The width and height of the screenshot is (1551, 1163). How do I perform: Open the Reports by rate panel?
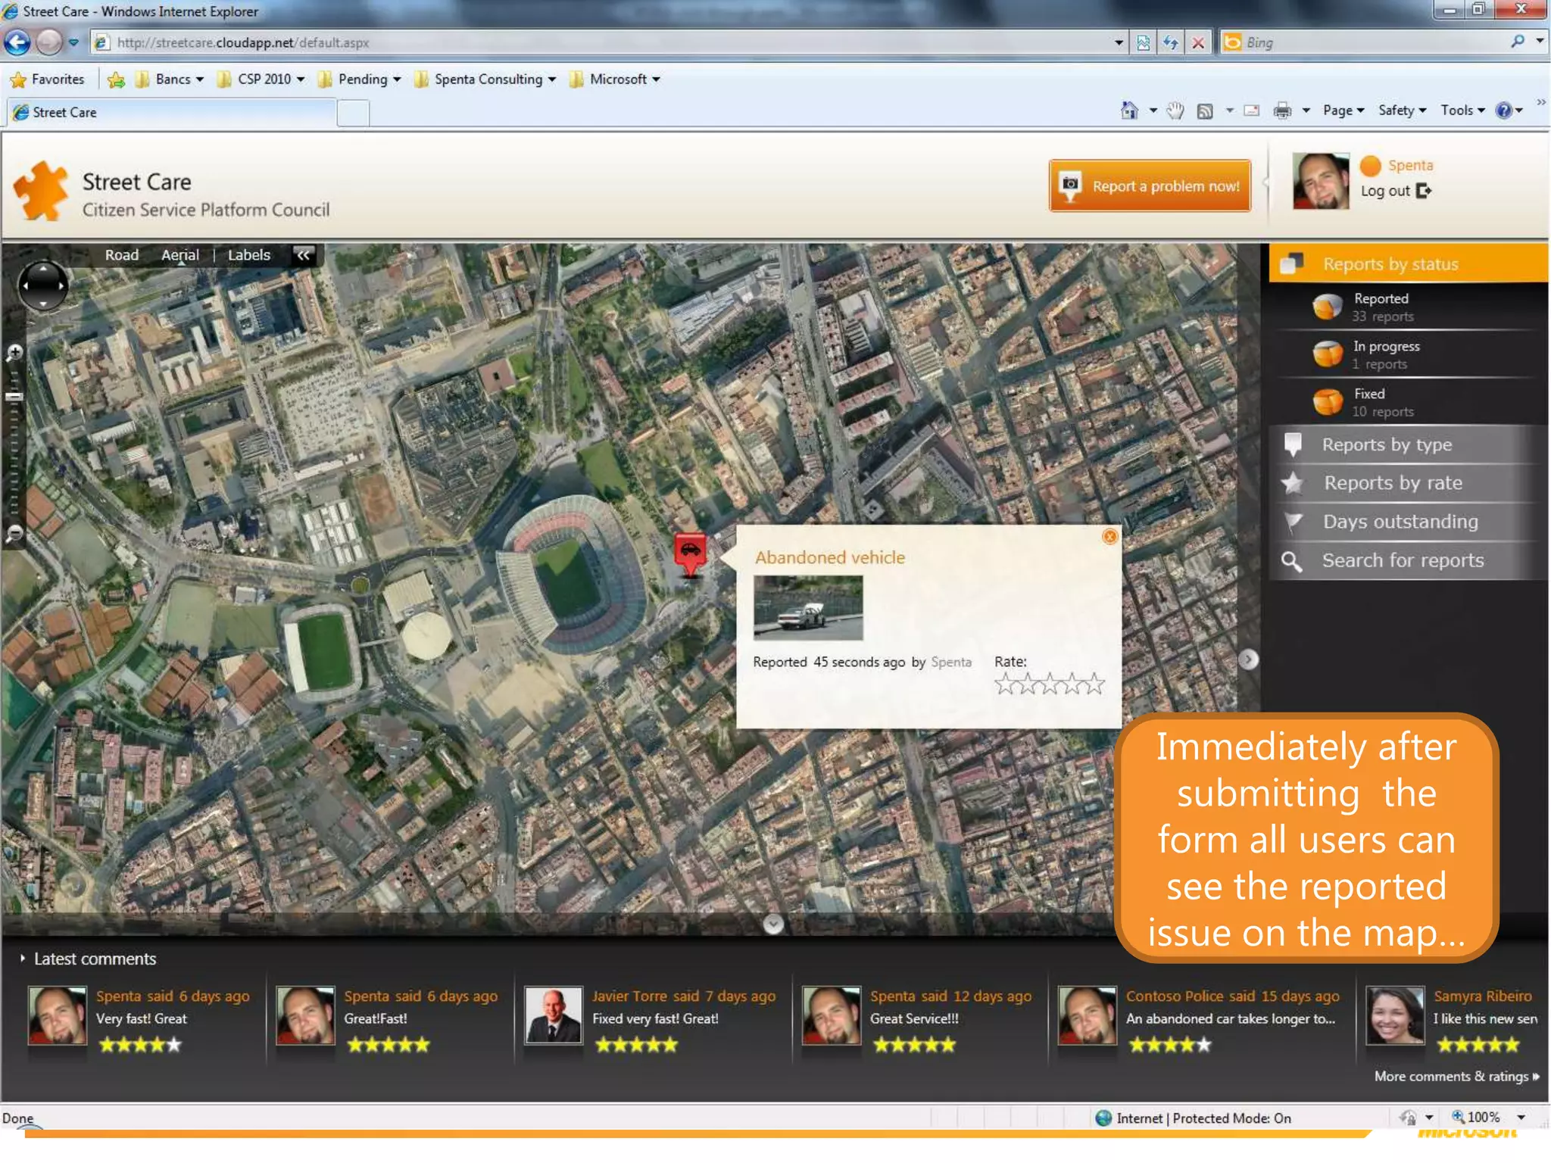[x=1409, y=483]
